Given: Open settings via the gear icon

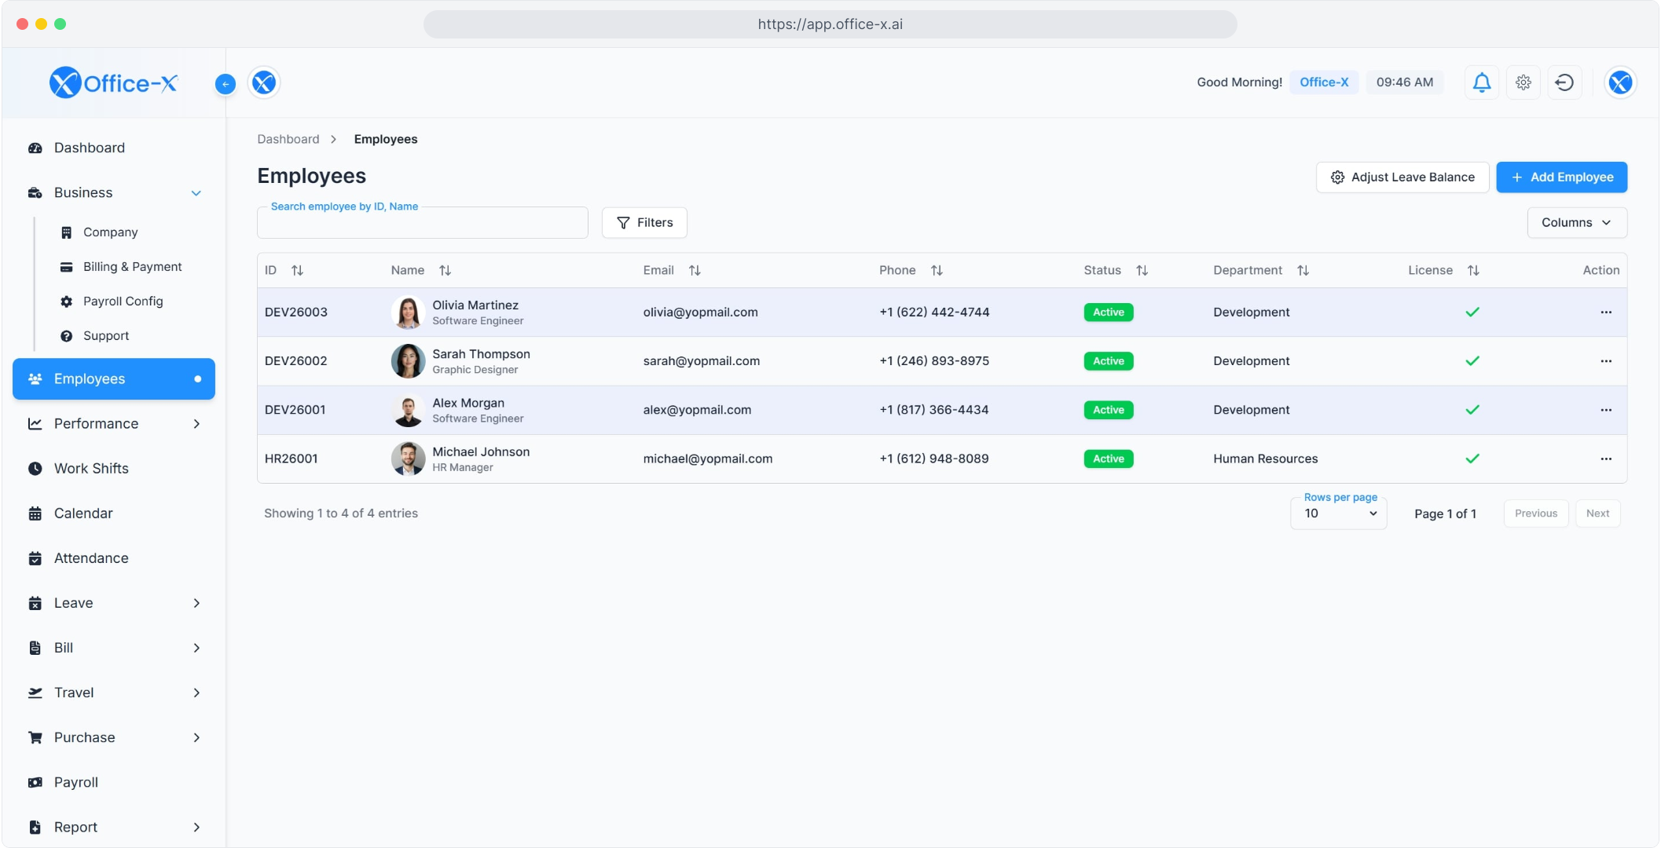Looking at the screenshot, I should 1523,82.
